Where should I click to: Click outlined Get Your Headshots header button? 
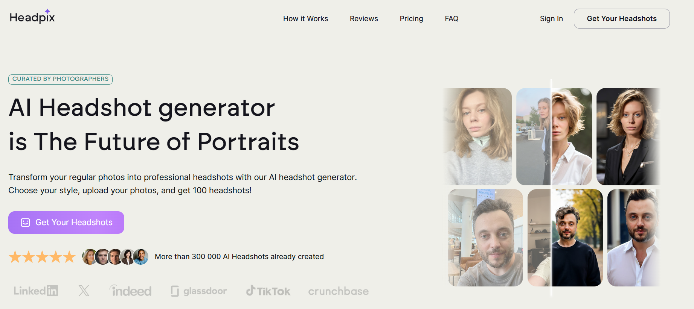622,18
